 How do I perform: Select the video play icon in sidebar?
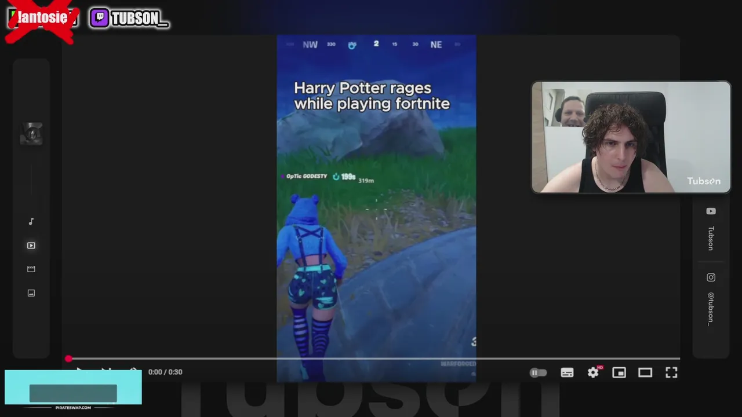(x=31, y=246)
